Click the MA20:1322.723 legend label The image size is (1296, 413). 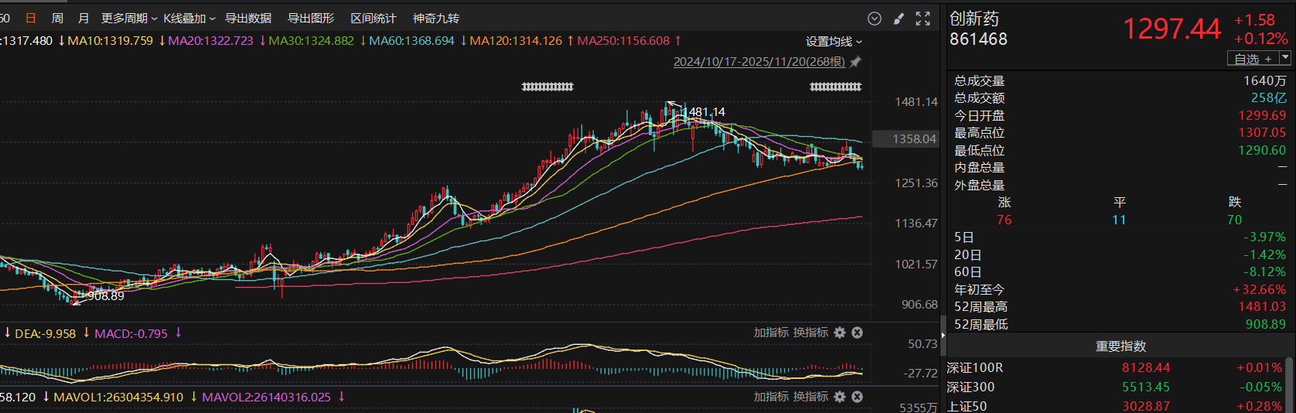click(x=210, y=41)
